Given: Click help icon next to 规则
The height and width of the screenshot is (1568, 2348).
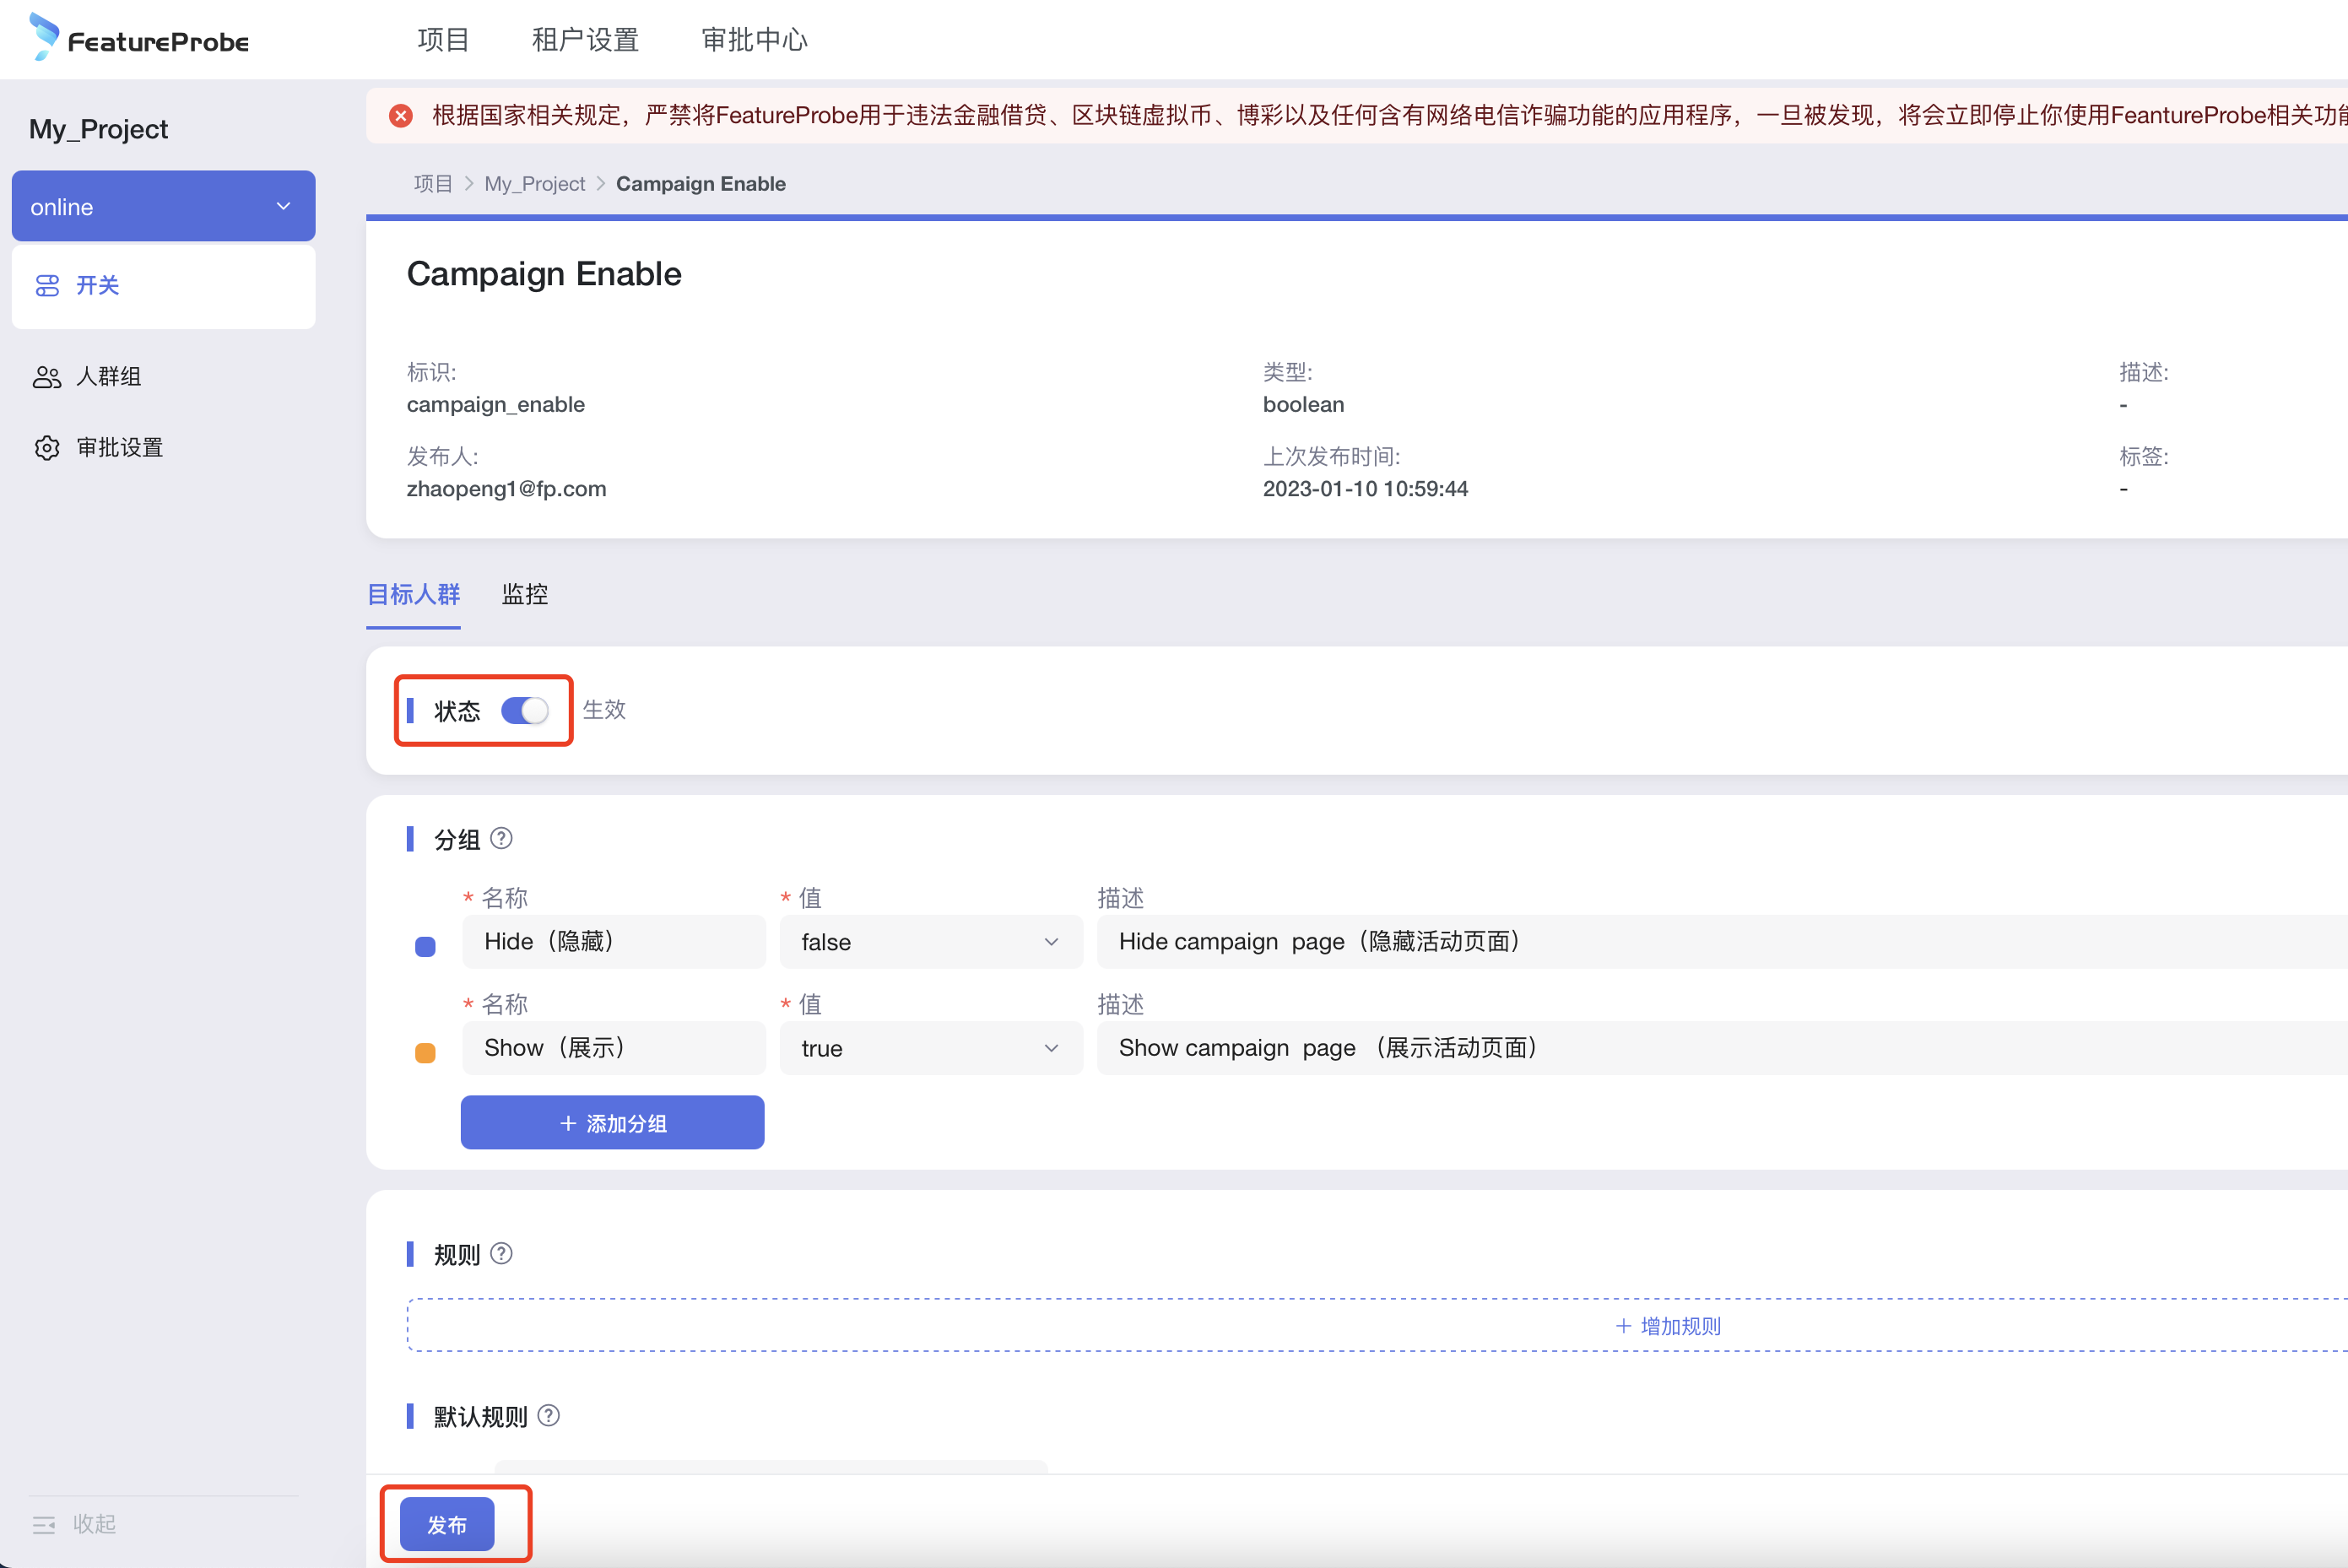Looking at the screenshot, I should (x=502, y=1254).
